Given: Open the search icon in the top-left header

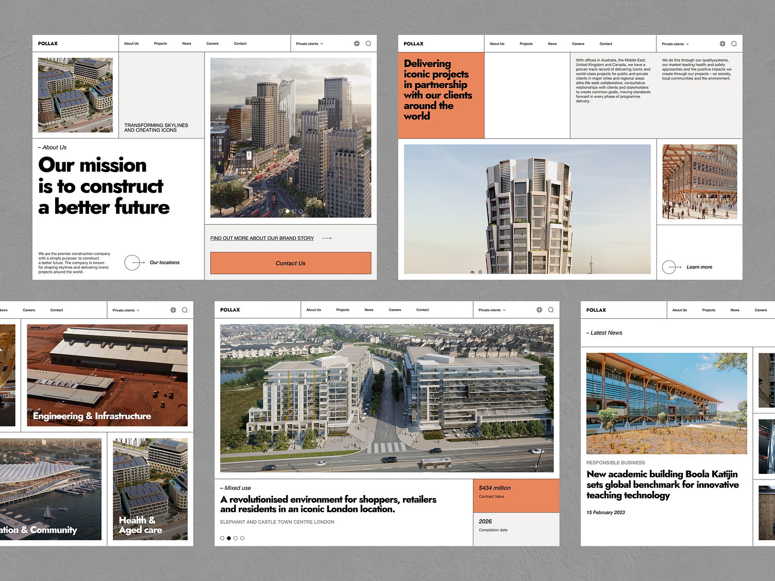Looking at the screenshot, I should (368, 43).
